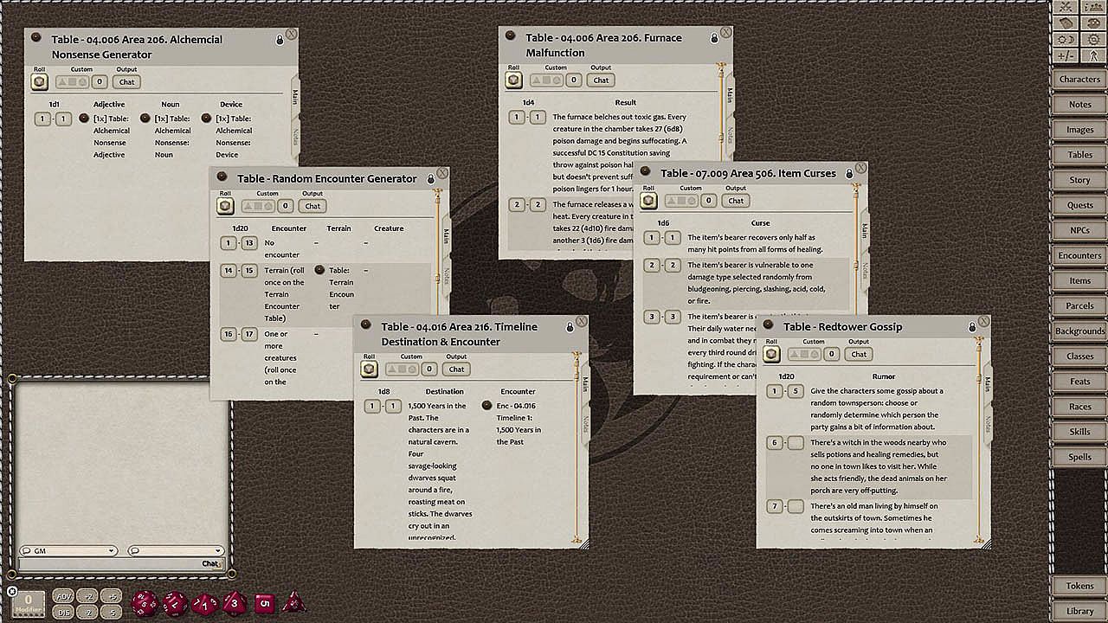1108x623 pixels.
Task: Open the GM chat mode dropdown
Action: click(68, 550)
